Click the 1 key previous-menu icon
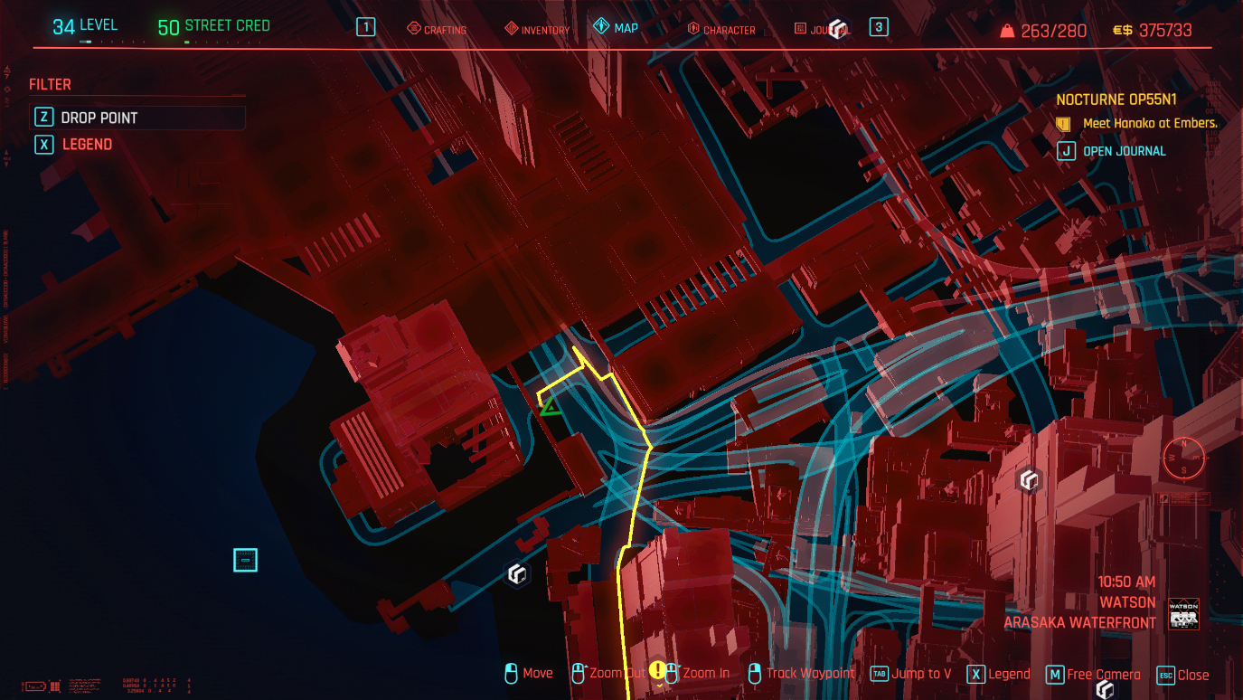Screen dimensions: 1243x700 [x=365, y=27]
